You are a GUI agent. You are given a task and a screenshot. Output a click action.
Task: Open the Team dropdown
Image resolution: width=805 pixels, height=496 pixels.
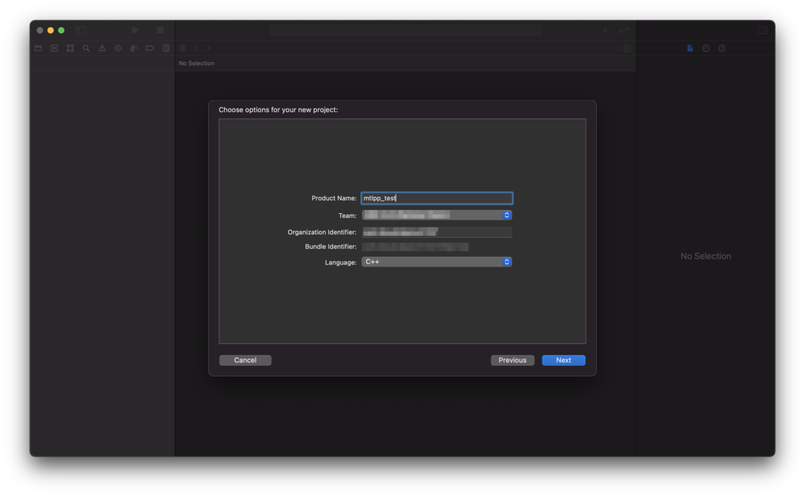coord(437,215)
